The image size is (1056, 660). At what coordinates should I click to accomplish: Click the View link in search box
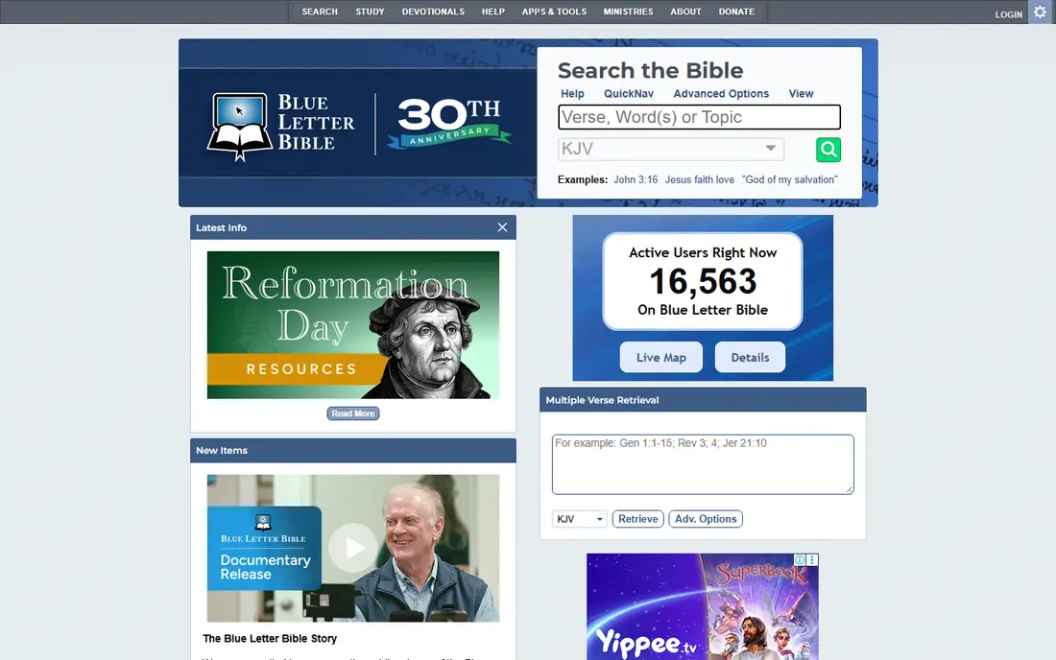click(x=801, y=93)
